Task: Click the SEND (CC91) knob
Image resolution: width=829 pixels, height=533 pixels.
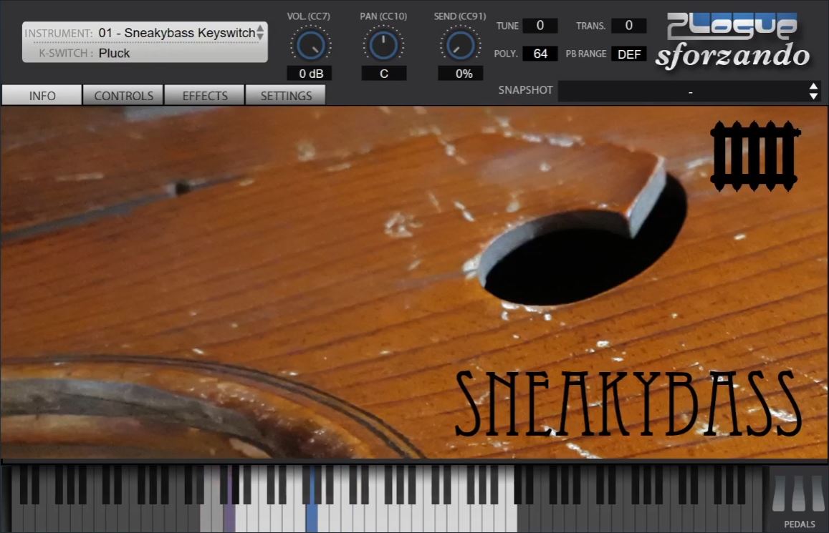Action: 460,45
